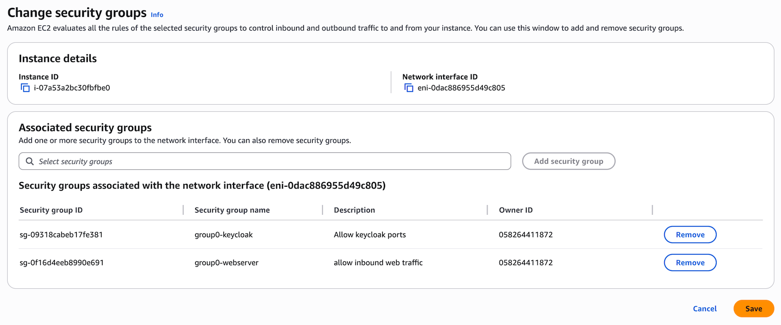Click the magnifier icon in the search field
The image size is (781, 325).
coord(30,162)
